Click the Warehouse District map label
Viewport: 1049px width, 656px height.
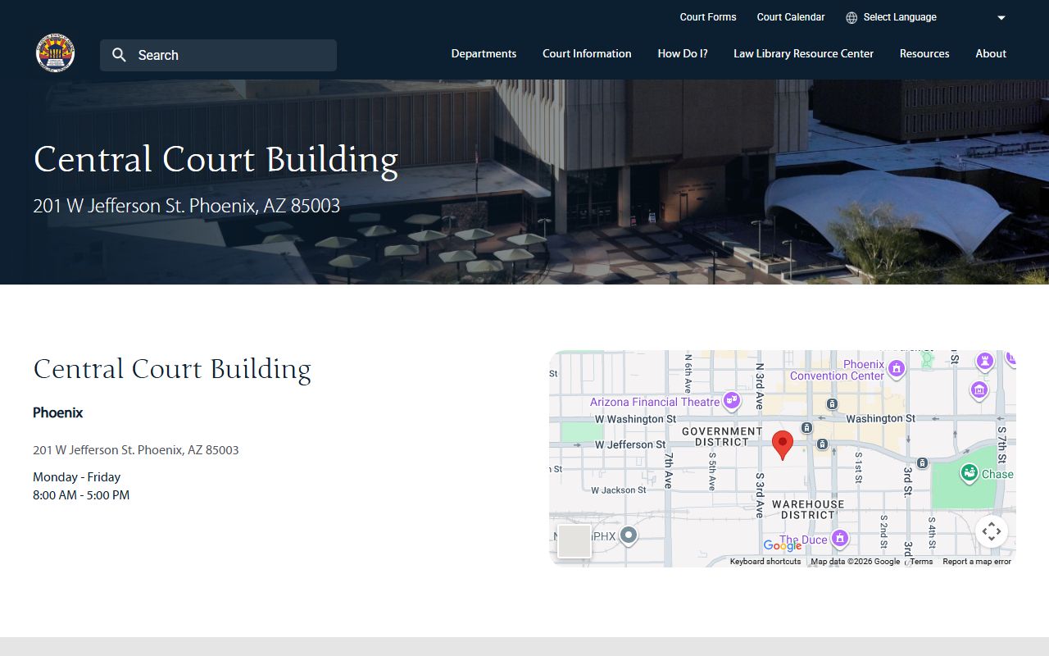(x=808, y=509)
